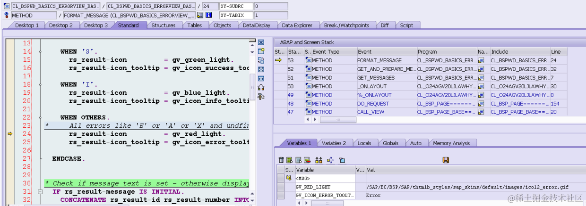Select row selector beside GV_RED_LIGHT
The image size is (586, 206).
coord(281,187)
